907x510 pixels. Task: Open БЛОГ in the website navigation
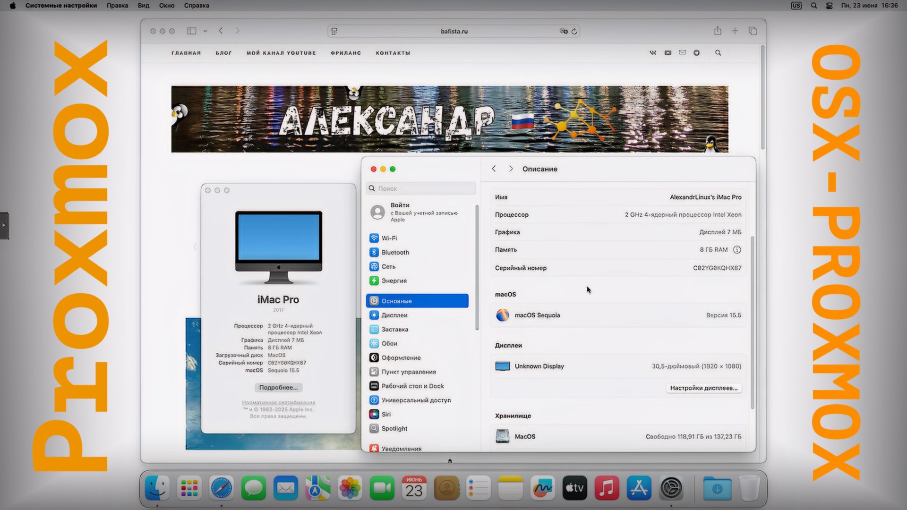(x=223, y=53)
